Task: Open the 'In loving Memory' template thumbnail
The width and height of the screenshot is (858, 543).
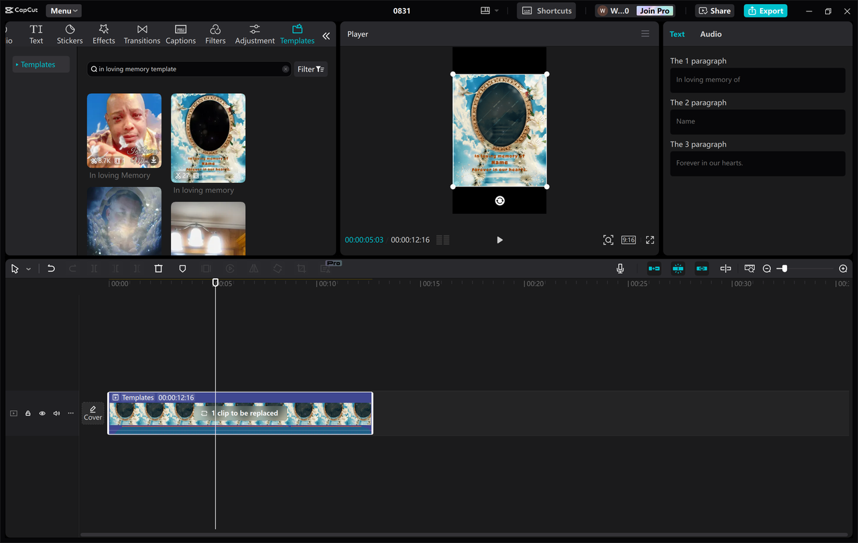Action: coord(124,131)
